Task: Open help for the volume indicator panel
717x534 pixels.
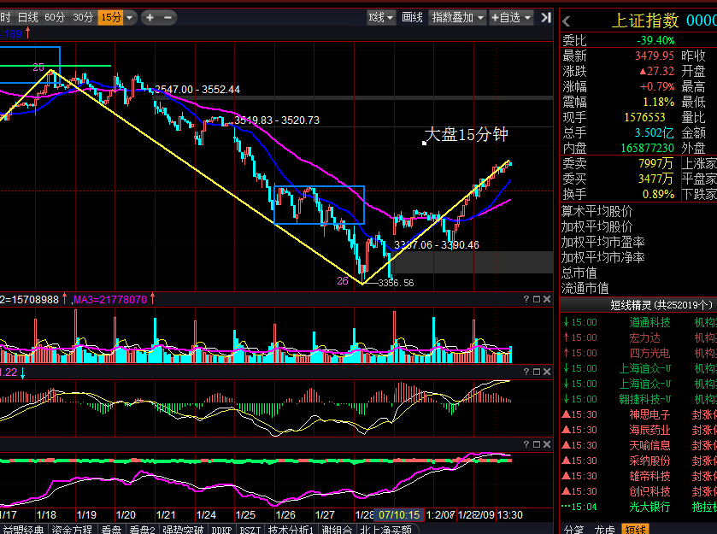Action: pos(526,299)
